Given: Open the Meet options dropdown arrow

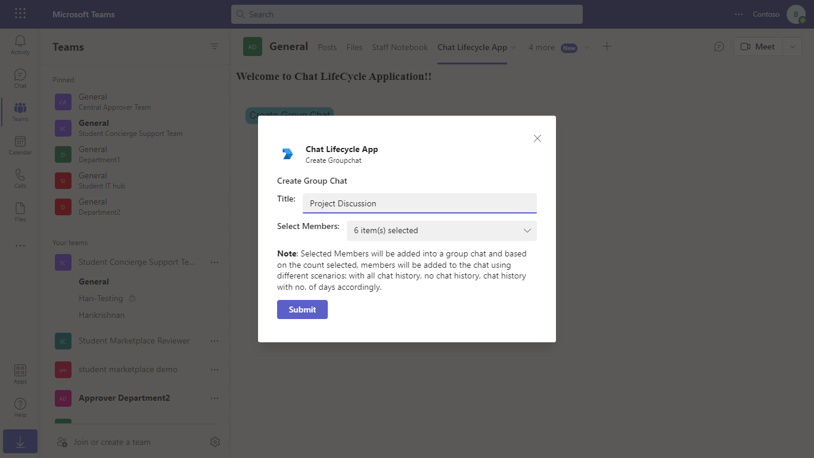Looking at the screenshot, I should coord(792,47).
